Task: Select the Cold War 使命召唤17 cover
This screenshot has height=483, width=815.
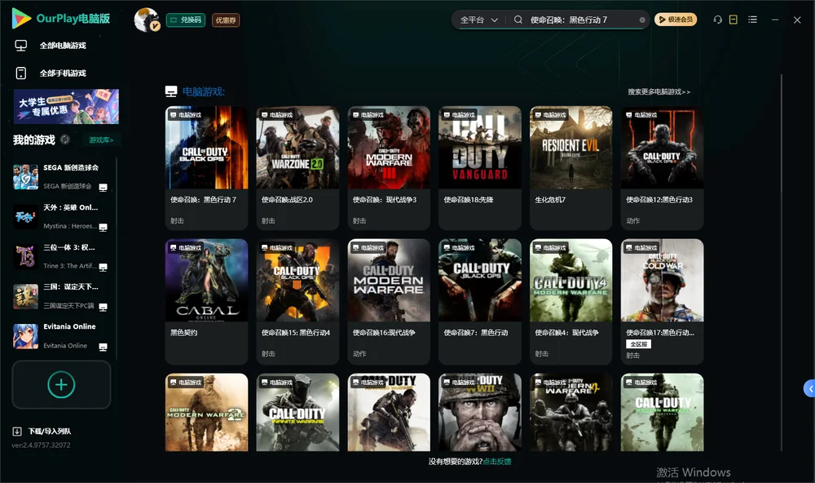Action: click(662, 280)
